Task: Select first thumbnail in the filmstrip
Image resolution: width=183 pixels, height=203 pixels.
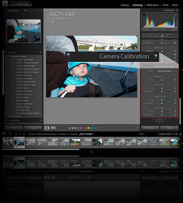Action: 8,142
